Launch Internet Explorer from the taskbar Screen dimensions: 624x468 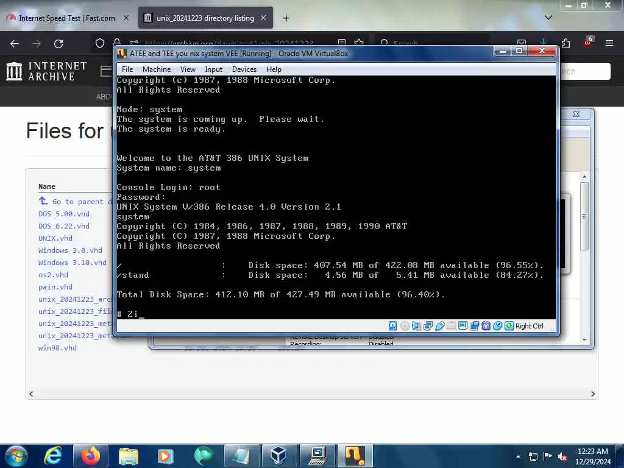(x=53, y=456)
